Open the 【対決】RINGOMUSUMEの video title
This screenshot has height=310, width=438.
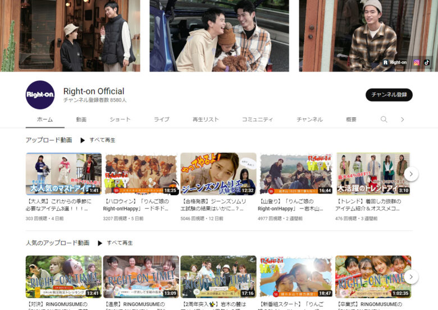pyautogui.click(x=57, y=306)
